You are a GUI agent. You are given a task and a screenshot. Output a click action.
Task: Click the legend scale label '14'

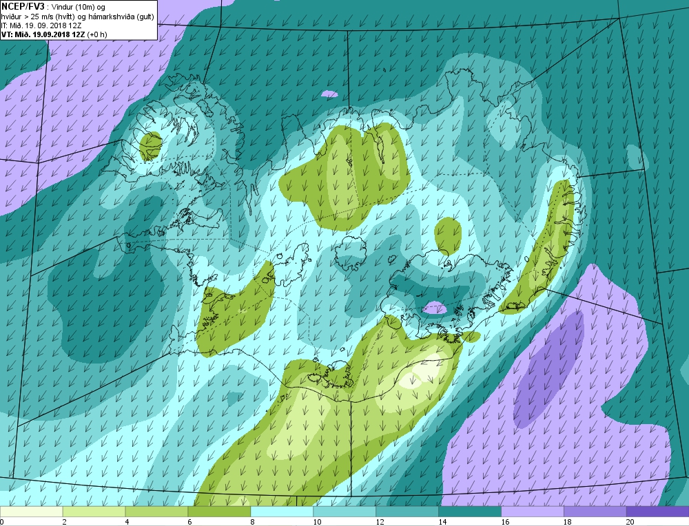click(442, 522)
